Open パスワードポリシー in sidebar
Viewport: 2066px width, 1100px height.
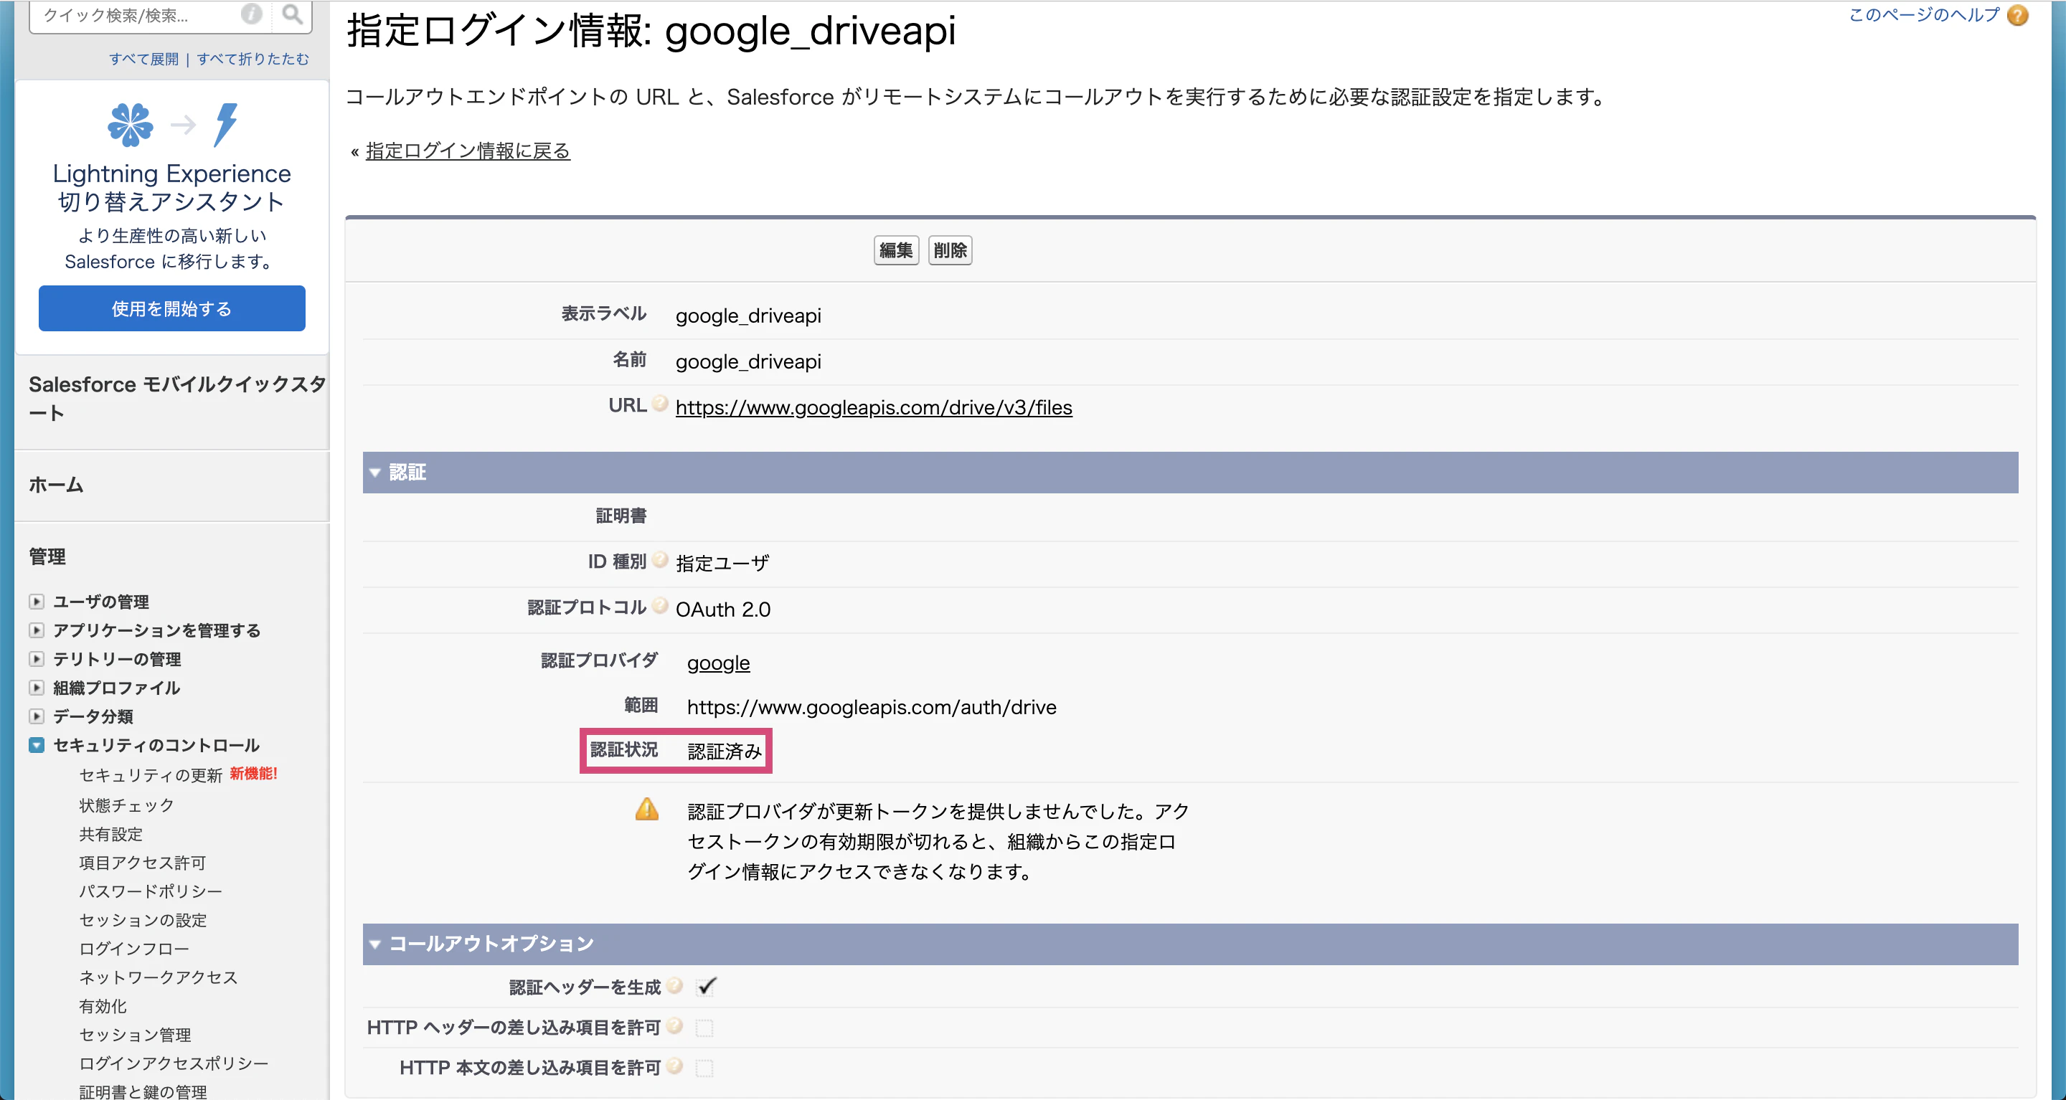[x=150, y=891]
